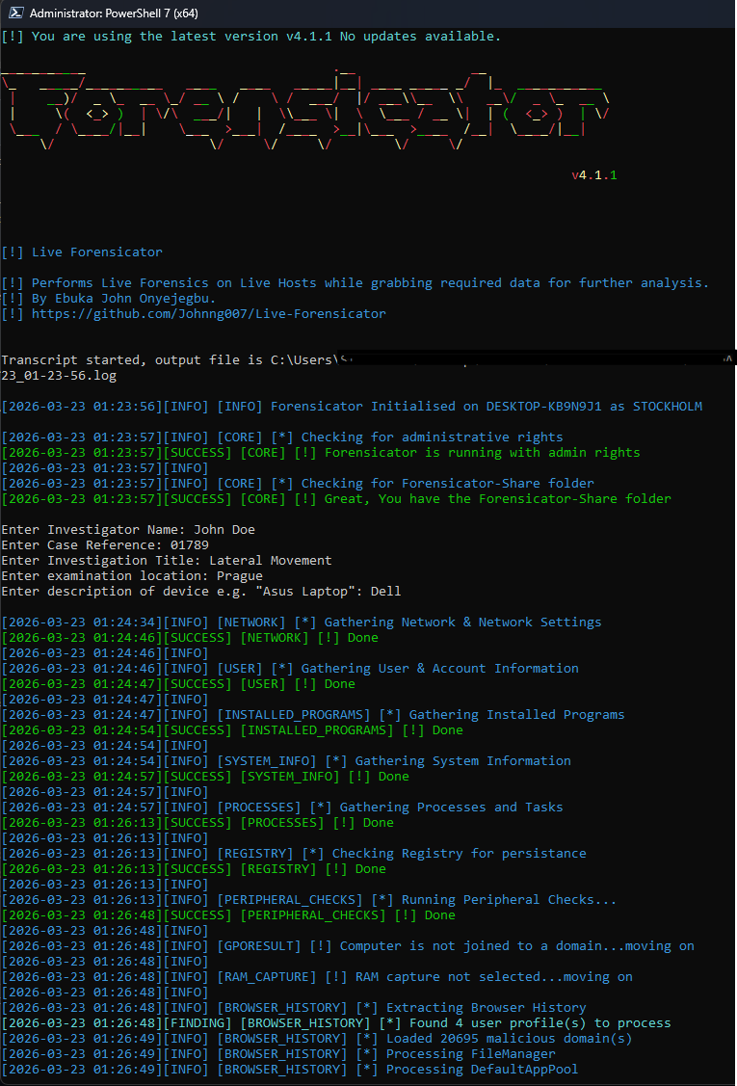Click the 'Asus Laptop": Dell' device description line

201,591
